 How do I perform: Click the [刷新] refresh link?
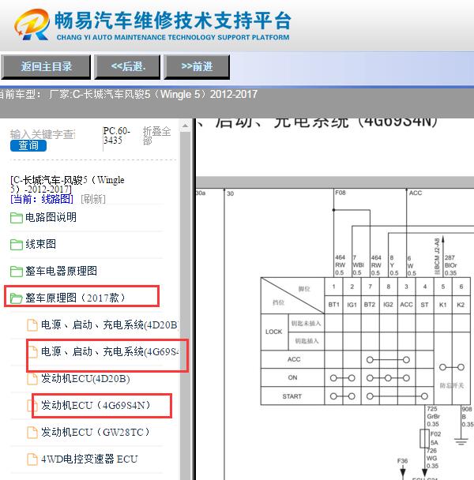click(x=93, y=199)
